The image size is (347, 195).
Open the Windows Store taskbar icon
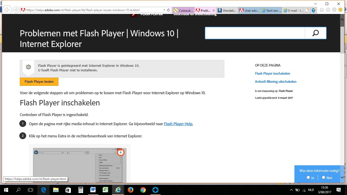click(x=68, y=190)
